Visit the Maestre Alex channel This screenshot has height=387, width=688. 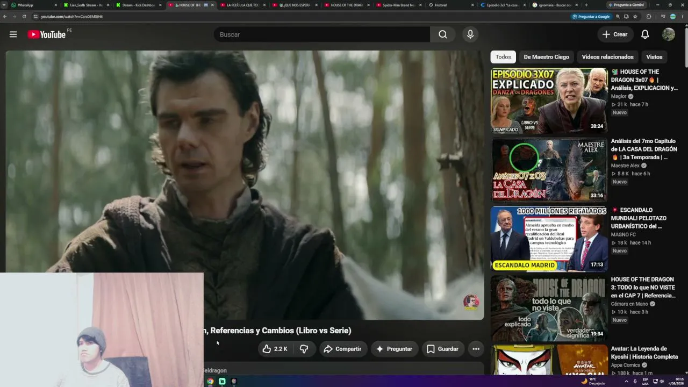pos(625,166)
